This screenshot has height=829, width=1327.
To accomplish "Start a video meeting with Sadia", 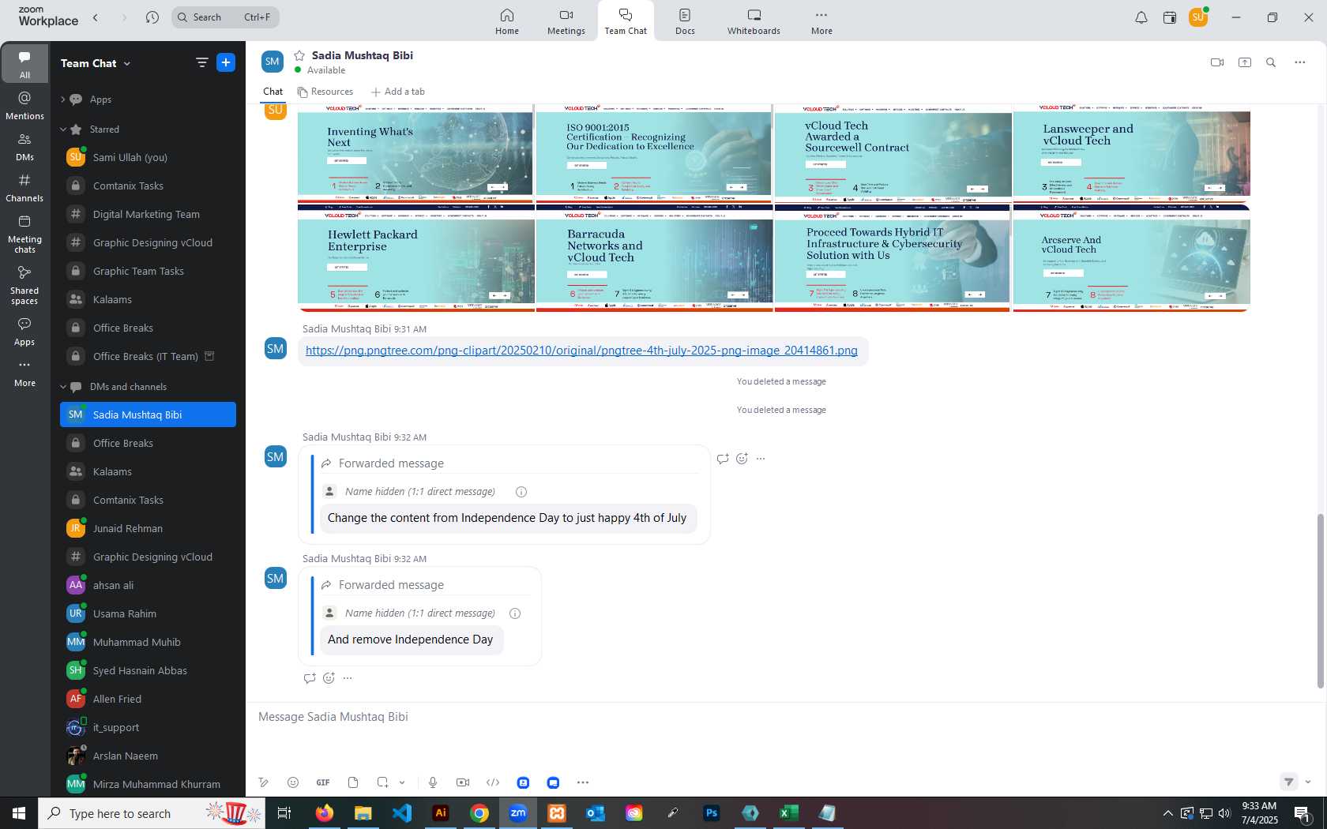I will click(1217, 62).
